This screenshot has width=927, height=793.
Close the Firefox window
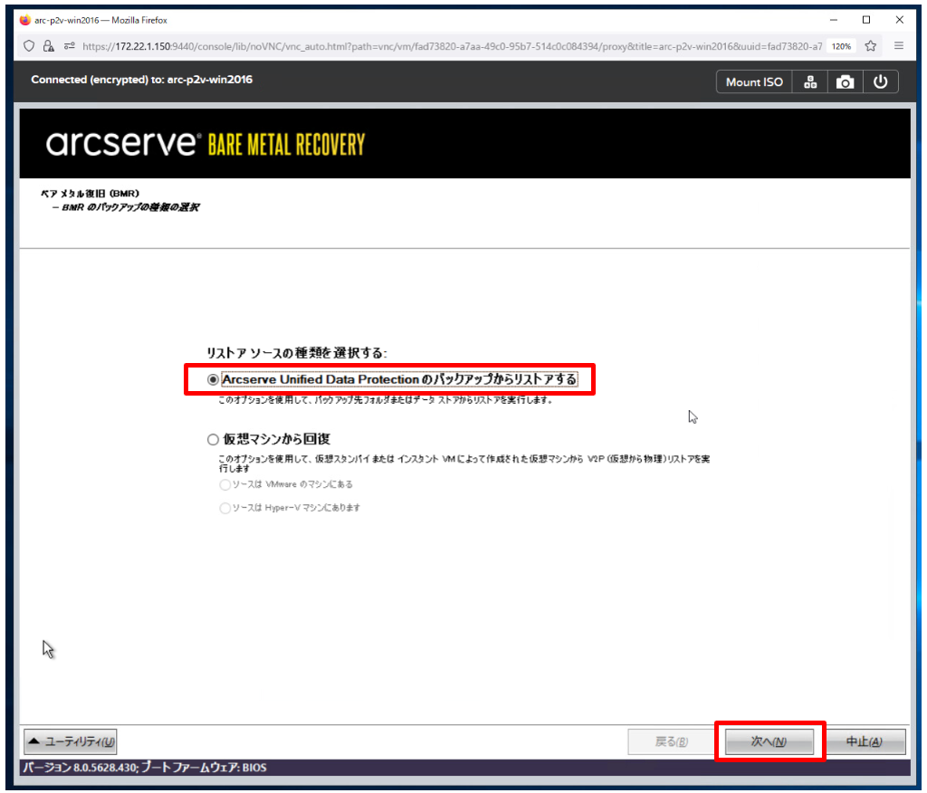click(899, 20)
